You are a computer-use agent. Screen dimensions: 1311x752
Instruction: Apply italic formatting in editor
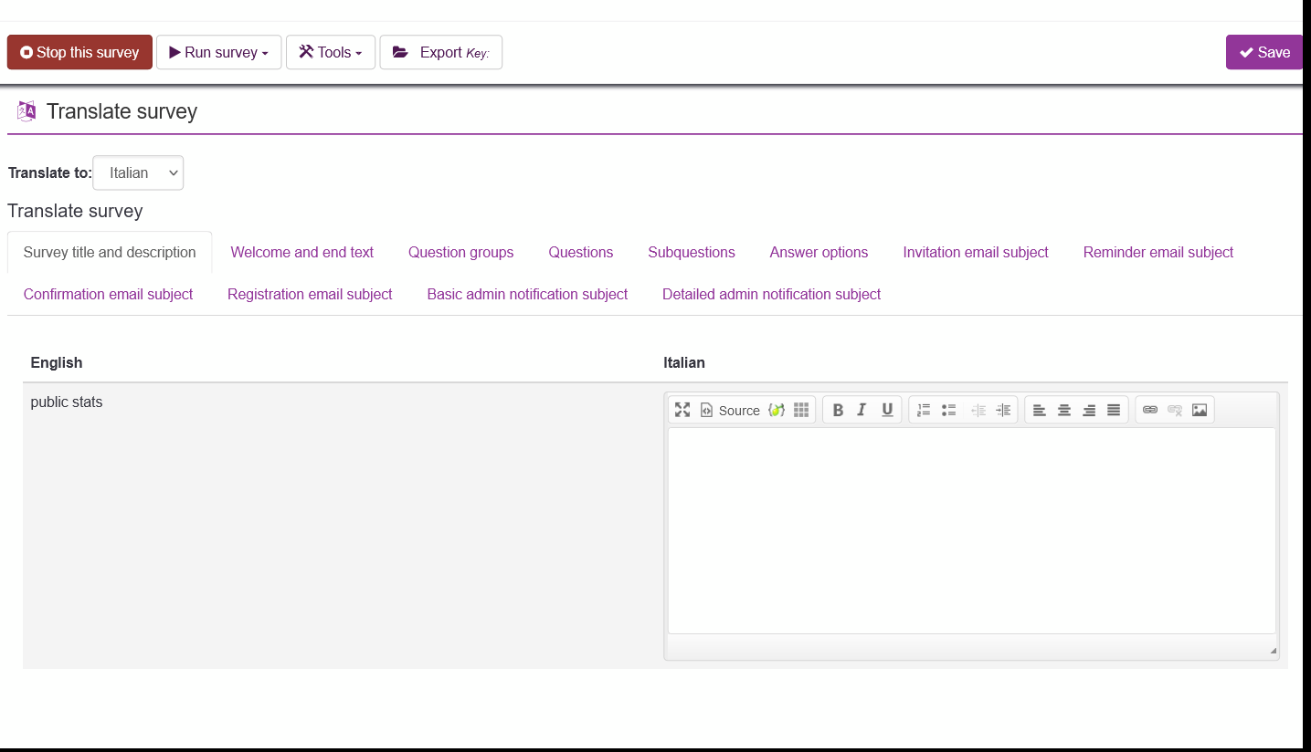pyautogui.click(x=862, y=410)
